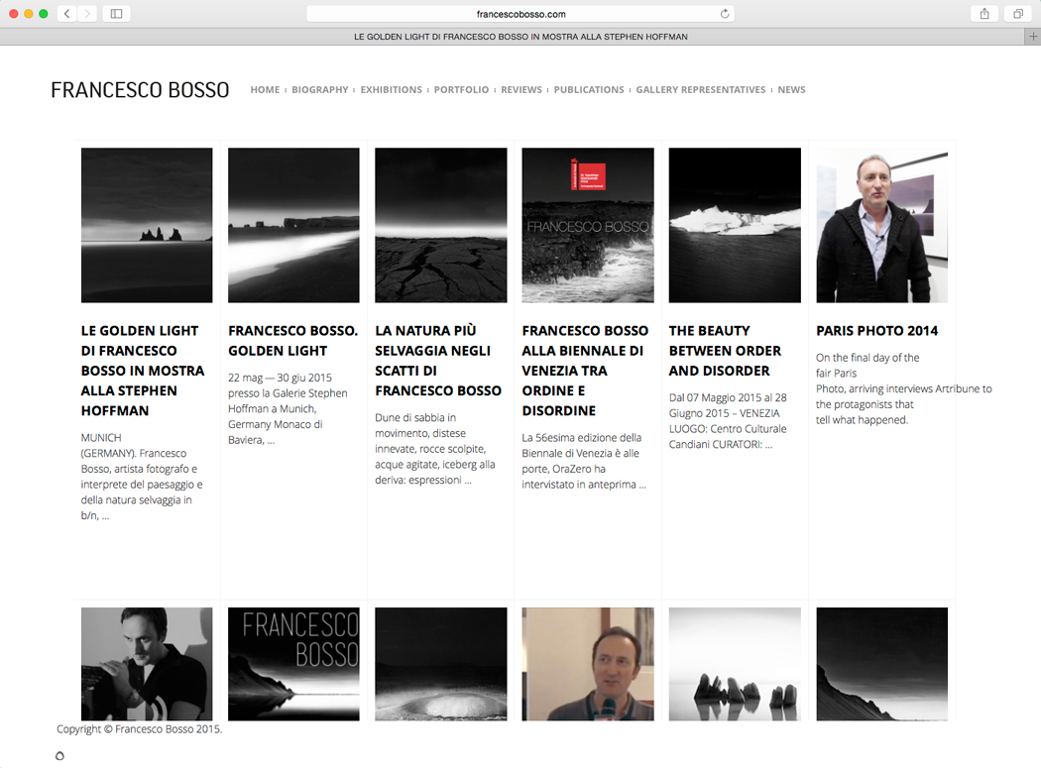Click excerpt '22 mag — 30 giu 2015'
This screenshot has width=1041, height=768.
coord(289,409)
